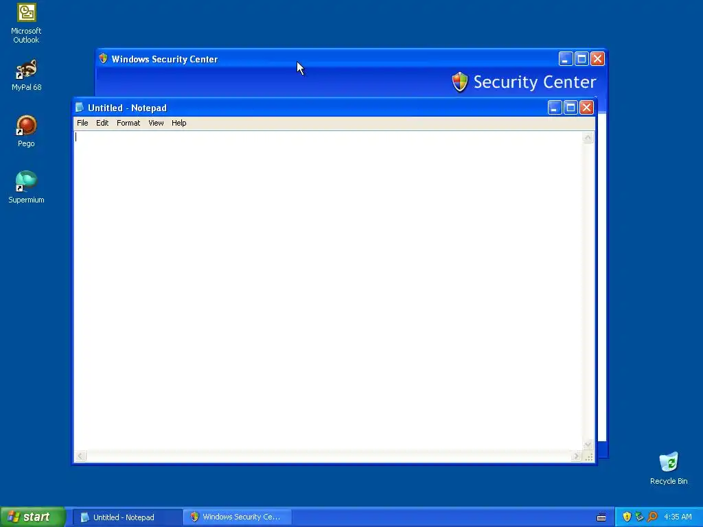Click Notepad's vertical scrollbar down arrow
This screenshot has width=703, height=527.
[588, 445]
